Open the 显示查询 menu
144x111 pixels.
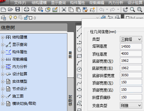58,2
